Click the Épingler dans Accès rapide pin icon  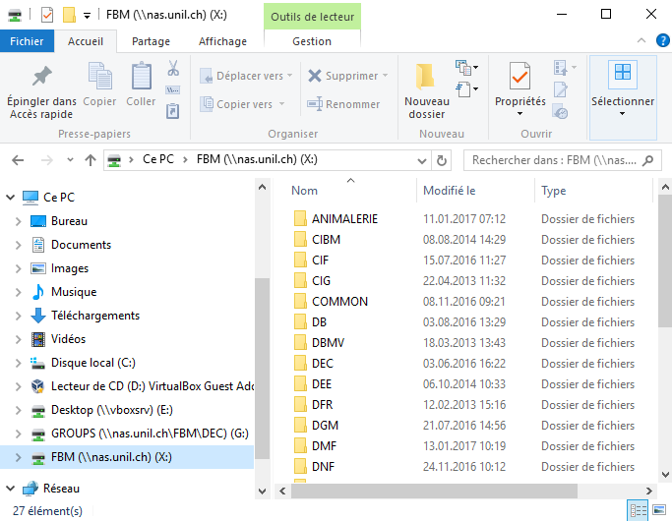pyautogui.click(x=41, y=78)
